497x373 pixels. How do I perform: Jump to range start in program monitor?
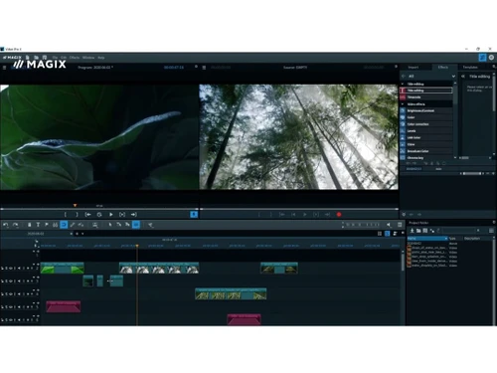(x=87, y=215)
